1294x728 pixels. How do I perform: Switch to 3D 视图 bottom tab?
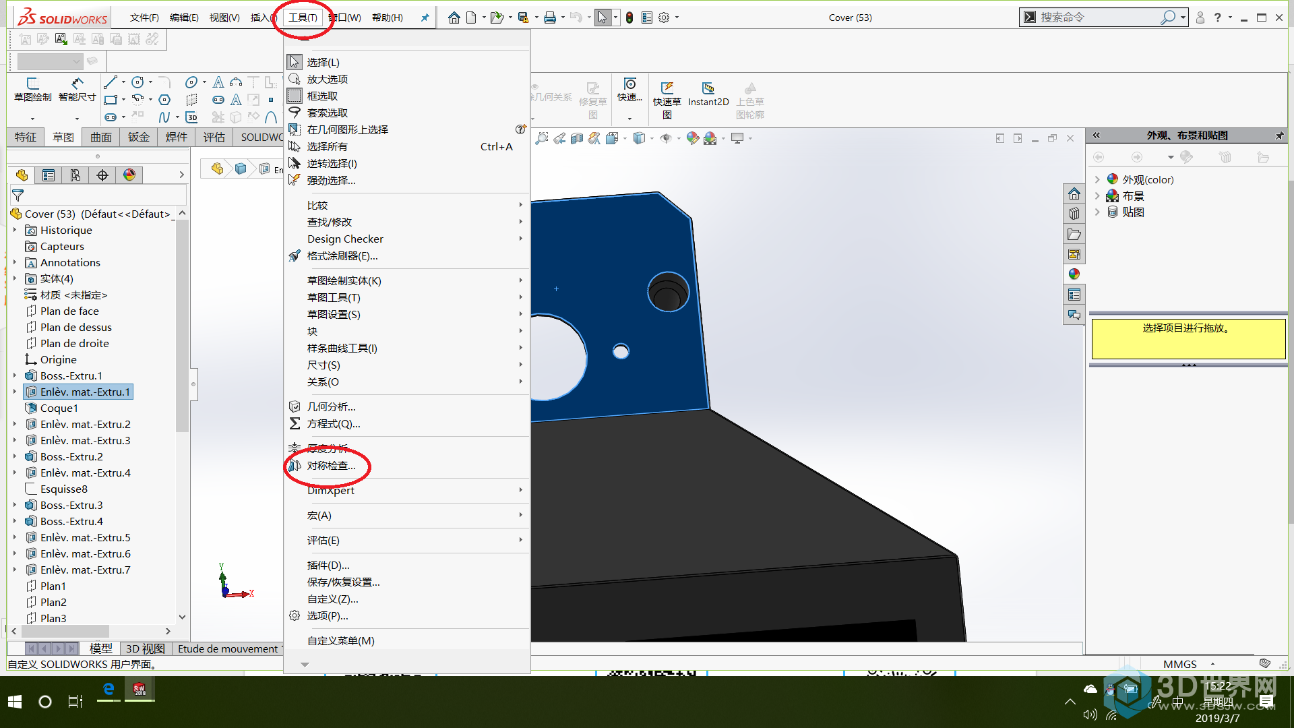(145, 648)
